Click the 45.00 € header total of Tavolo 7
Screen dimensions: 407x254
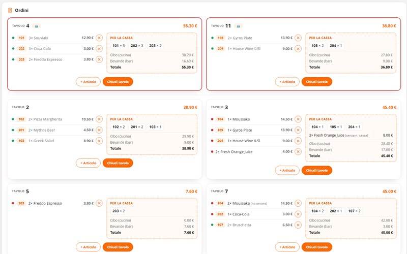(389, 192)
